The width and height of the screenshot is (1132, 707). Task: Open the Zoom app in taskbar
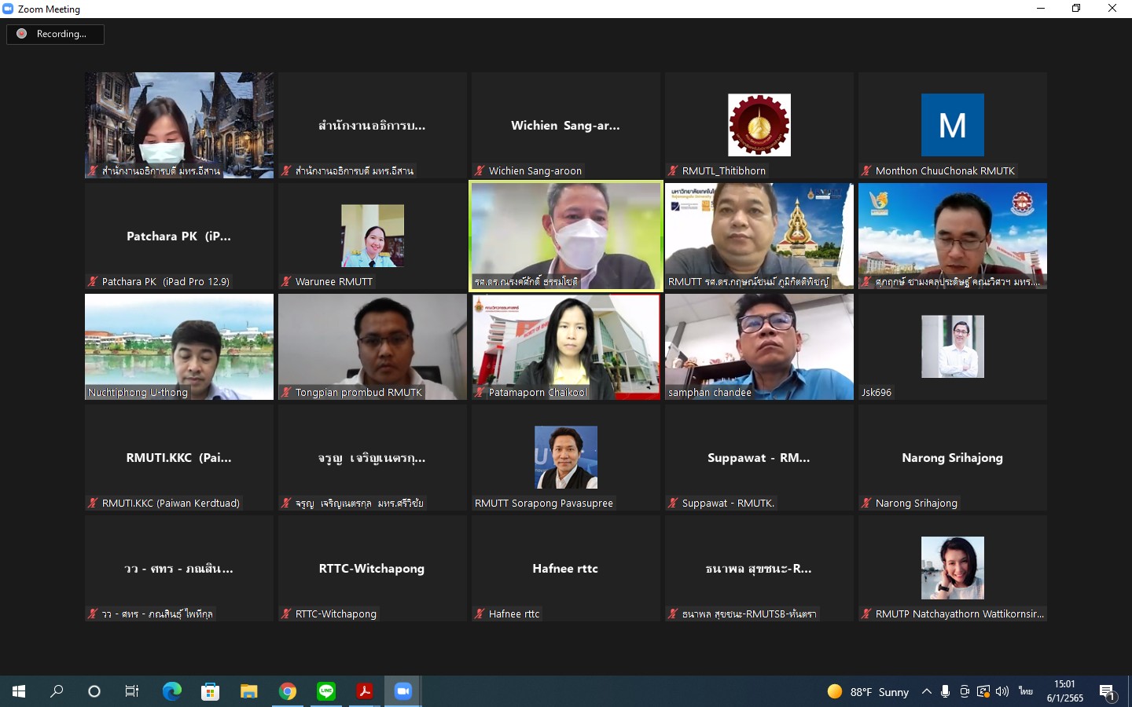402,691
